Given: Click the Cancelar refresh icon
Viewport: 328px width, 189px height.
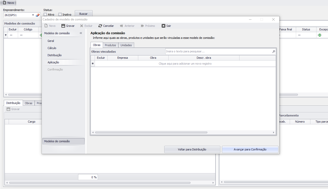Looking at the screenshot, I should point(100,26).
